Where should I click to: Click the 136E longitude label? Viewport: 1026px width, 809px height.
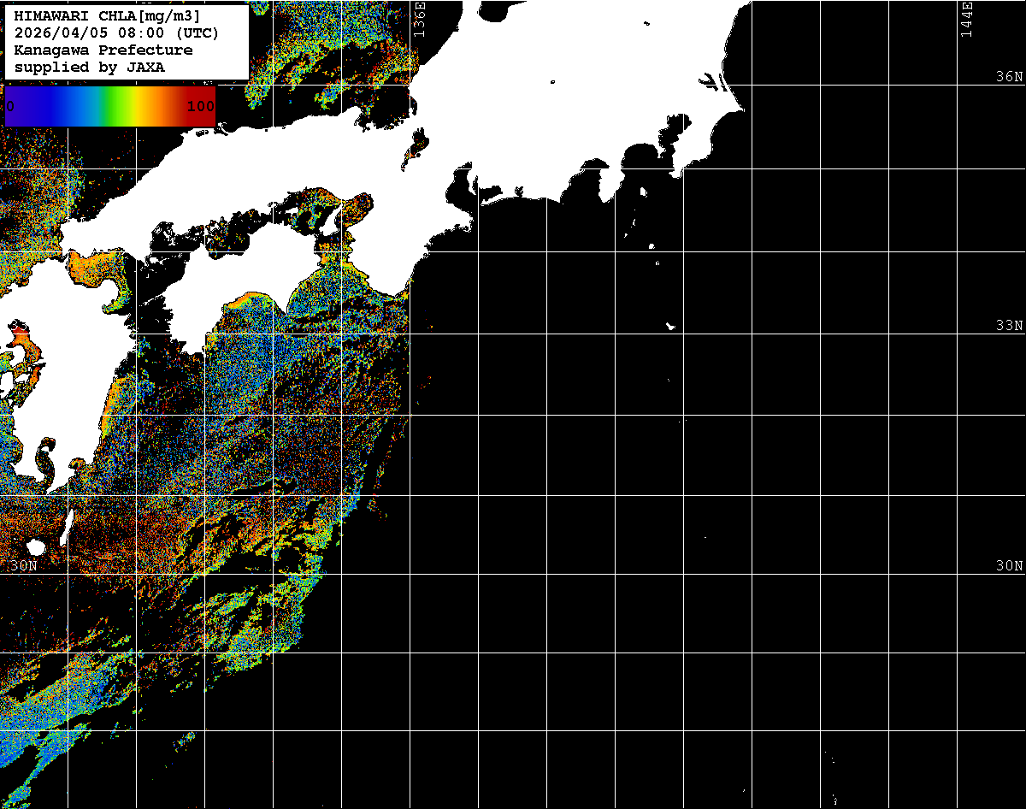click(419, 17)
